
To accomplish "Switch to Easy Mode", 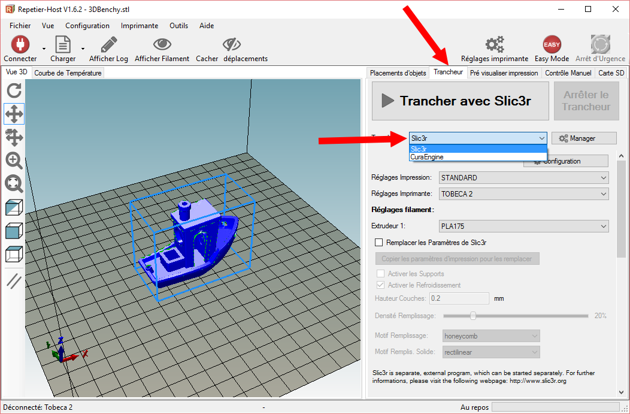I will click(552, 44).
